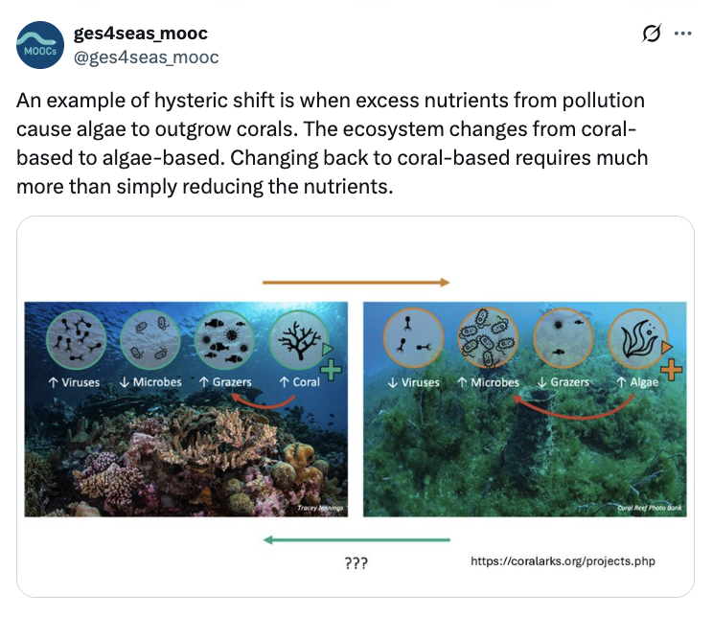Click the orange right-pointing arrow above photos

tap(356, 283)
